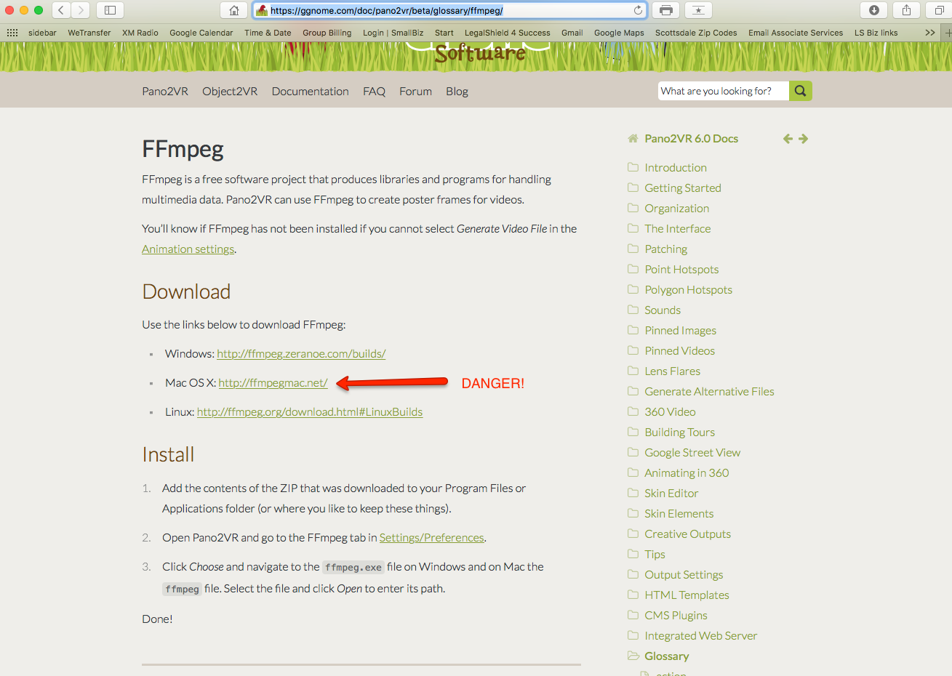Open the WeTransfer bookmark
Screen dimensions: 952x676
[x=89, y=33]
